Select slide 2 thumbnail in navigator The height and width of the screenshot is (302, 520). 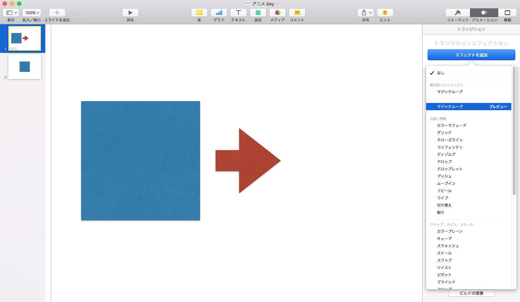click(x=25, y=67)
